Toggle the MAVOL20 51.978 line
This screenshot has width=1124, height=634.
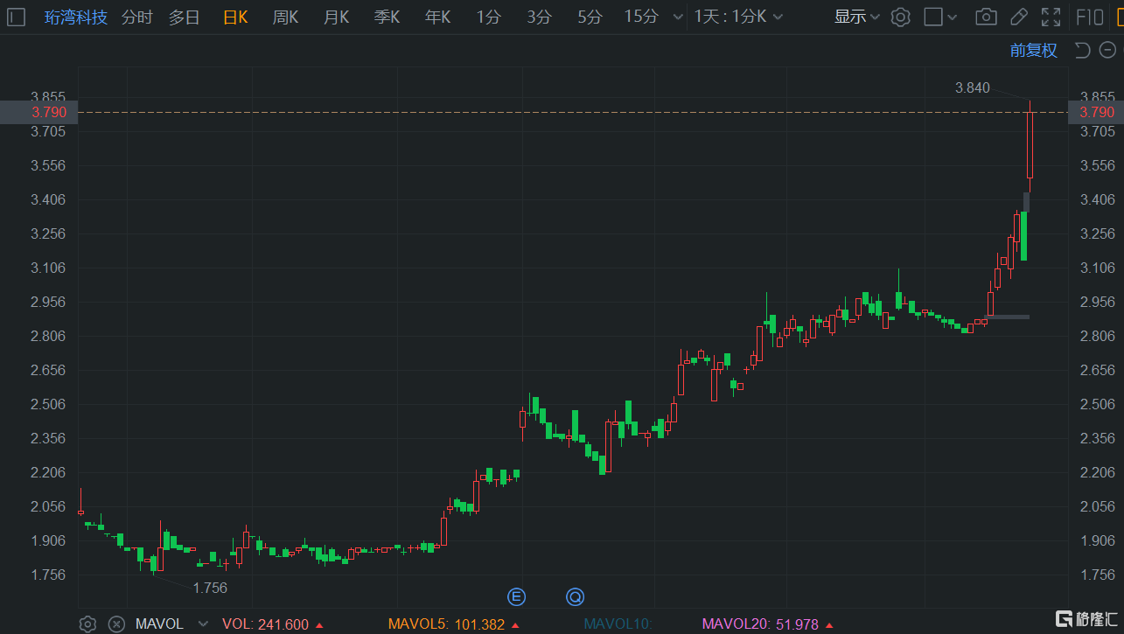click(x=767, y=624)
